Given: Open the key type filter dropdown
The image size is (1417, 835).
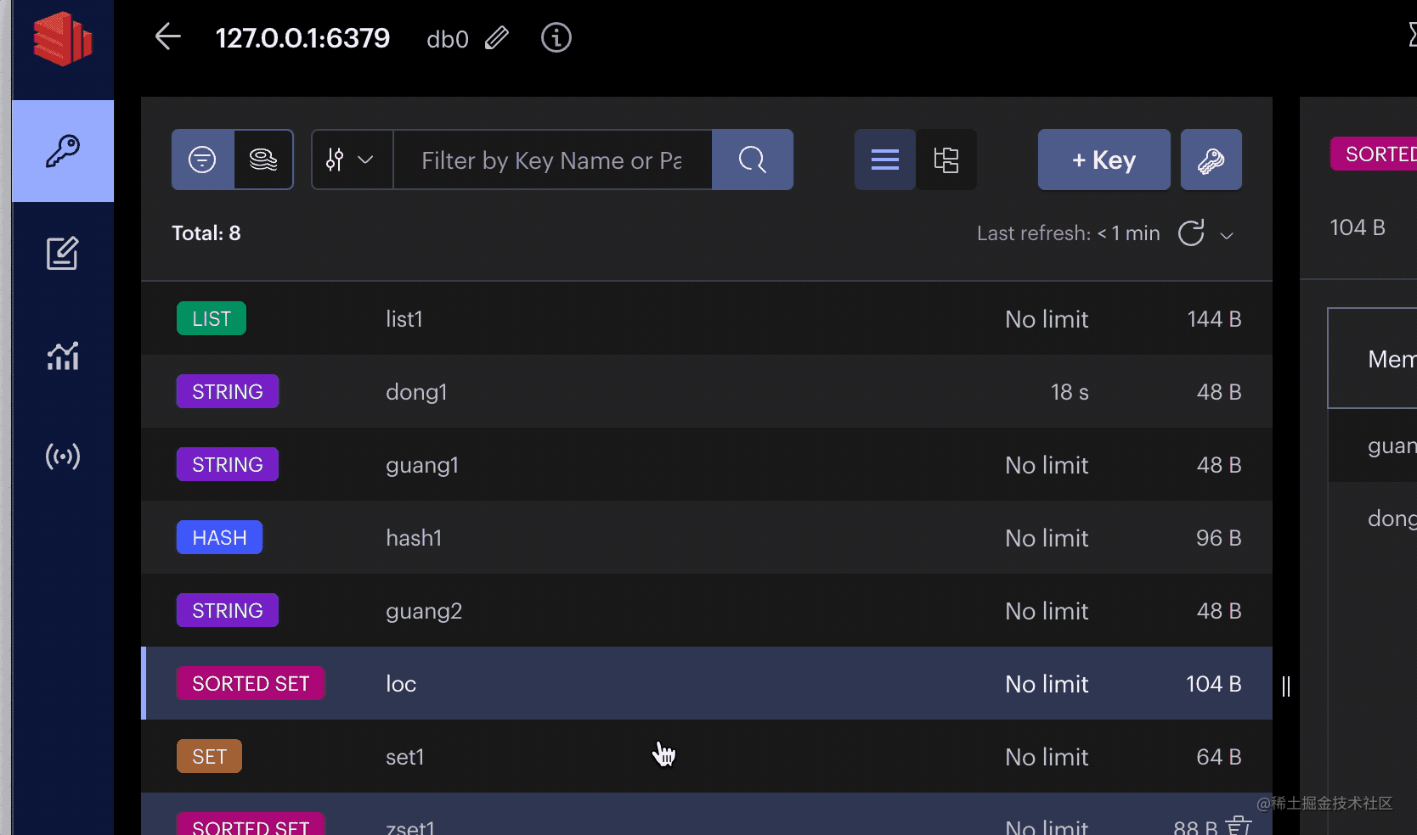Looking at the screenshot, I should 352,160.
